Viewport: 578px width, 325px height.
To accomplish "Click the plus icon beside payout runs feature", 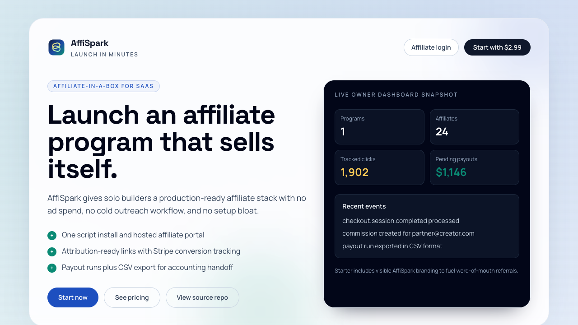I will tap(51, 268).
